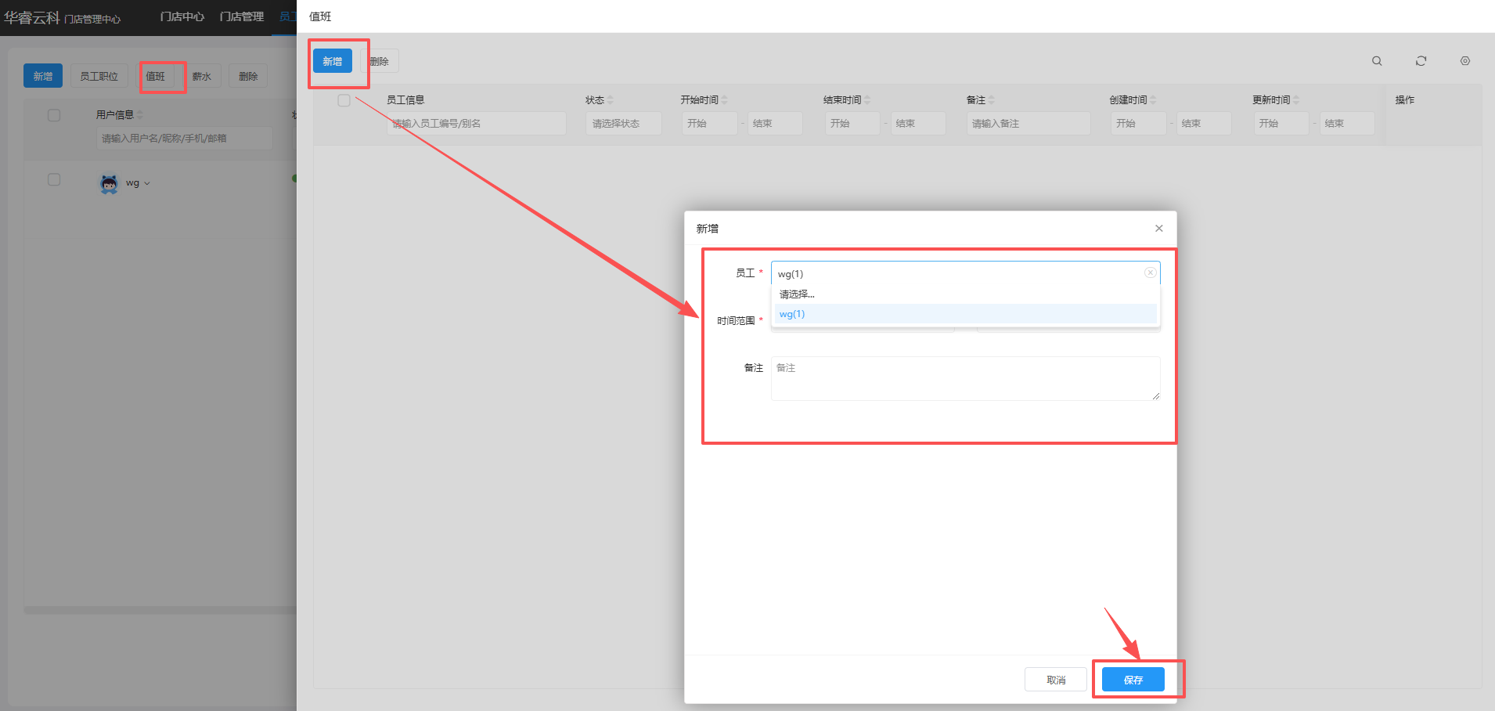Toggle the header checkbox next to 用户信息
The width and height of the screenshot is (1495, 711).
coord(54,115)
